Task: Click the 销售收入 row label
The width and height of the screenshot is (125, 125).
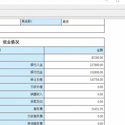Action: pos(36,94)
